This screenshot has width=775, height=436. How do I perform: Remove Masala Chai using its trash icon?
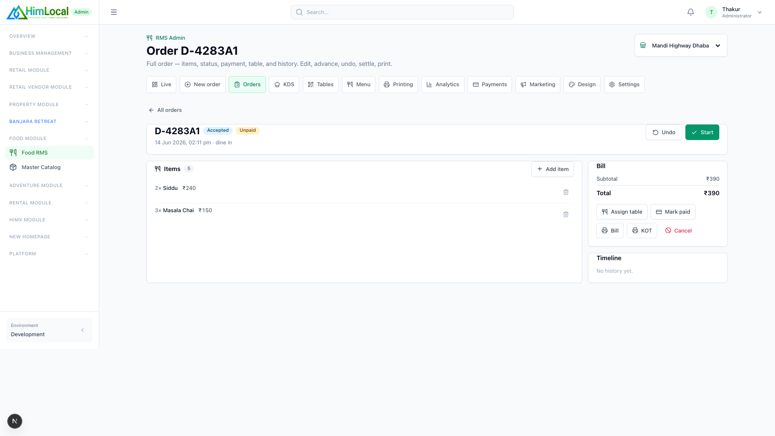[x=566, y=215]
